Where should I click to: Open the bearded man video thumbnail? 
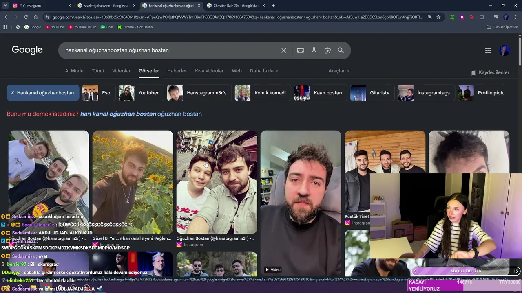(301, 203)
